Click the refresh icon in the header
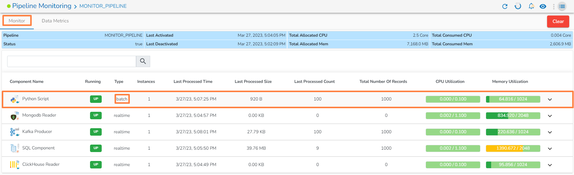The width and height of the screenshot is (574, 175). click(x=505, y=6)
